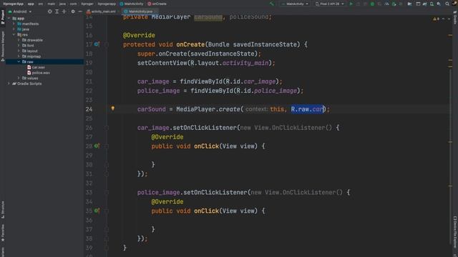This screenshot has width=458, height=257.
Task: Click the implements gutter icon on line 28
Action: [x=97, y=146]
